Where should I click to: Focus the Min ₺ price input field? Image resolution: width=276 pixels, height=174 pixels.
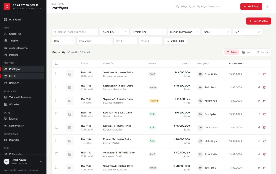click(125, 41)
